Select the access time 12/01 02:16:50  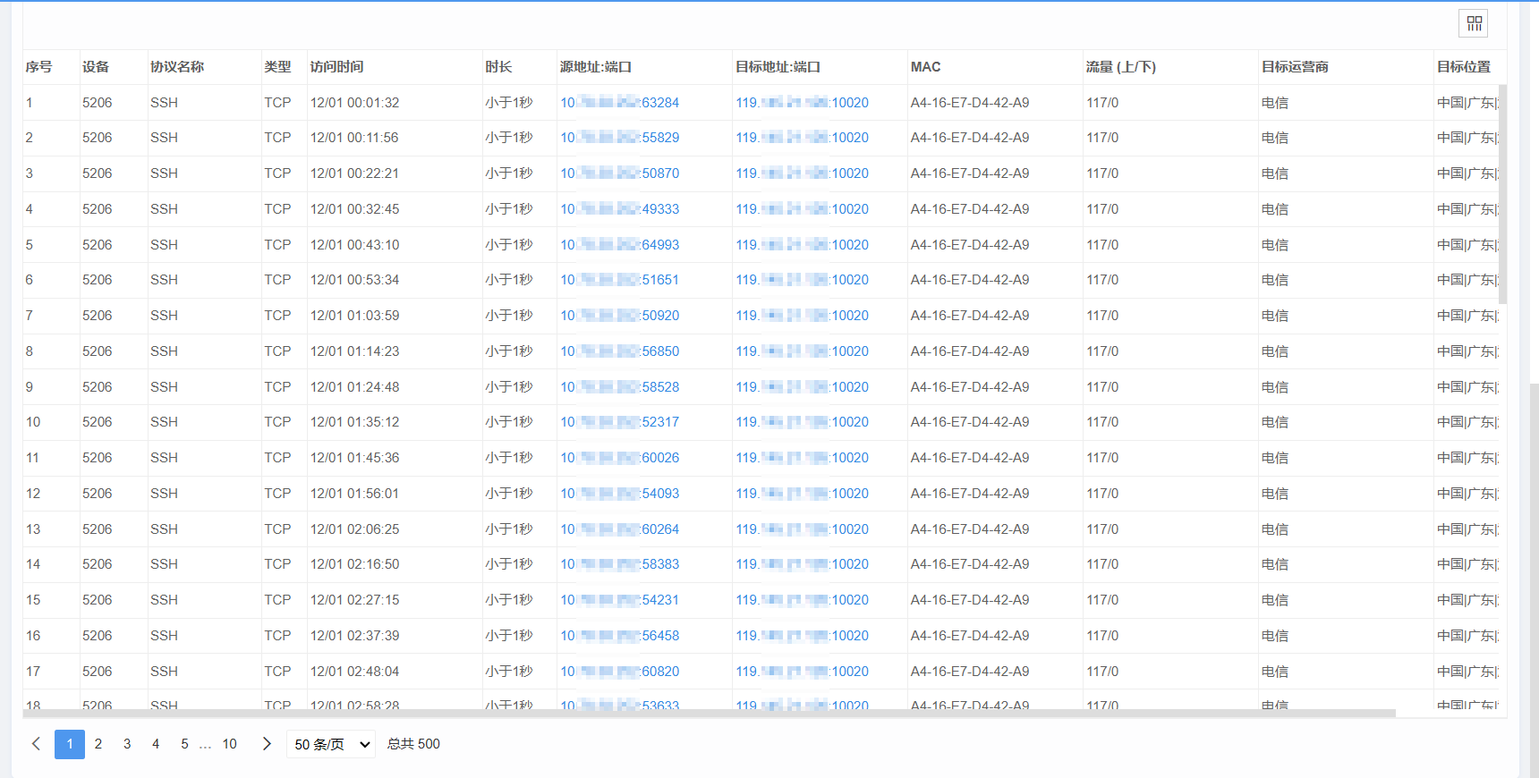click(355, 564)
